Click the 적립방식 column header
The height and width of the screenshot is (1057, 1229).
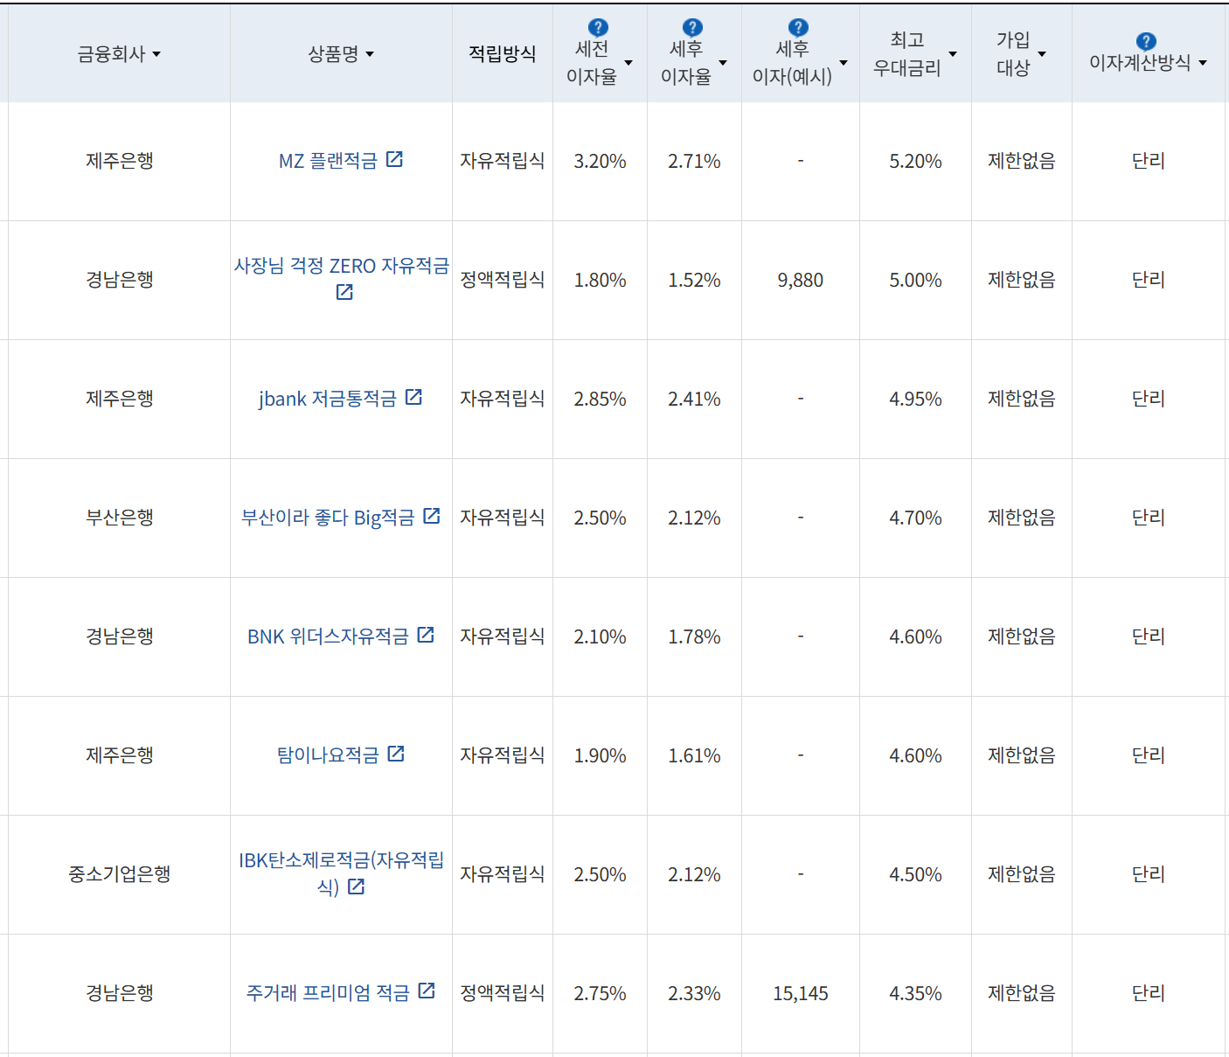pyautogui.click(x=502, y=54)
